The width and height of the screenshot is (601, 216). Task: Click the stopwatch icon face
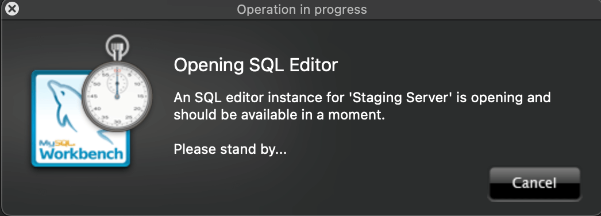[117, 96]
